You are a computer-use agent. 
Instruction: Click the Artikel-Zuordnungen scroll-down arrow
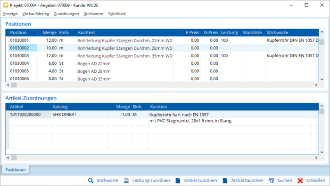tap(322, 152)
